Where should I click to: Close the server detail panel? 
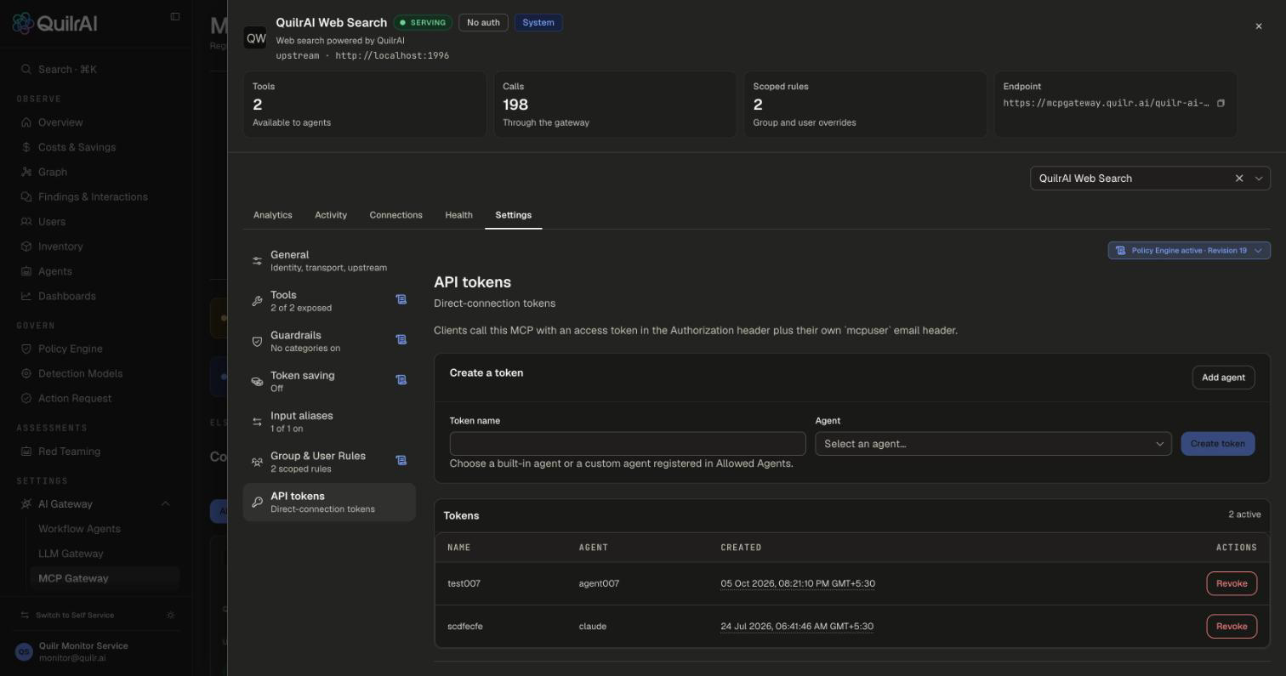(x=1259, y=26)
